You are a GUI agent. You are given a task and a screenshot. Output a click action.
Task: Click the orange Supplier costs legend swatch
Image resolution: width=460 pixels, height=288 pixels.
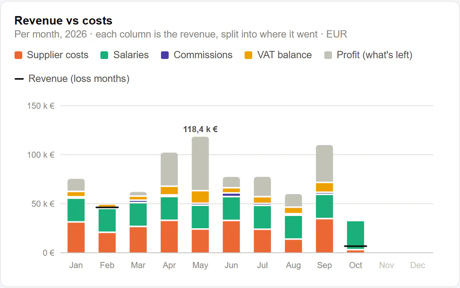[x=18, y=55]
